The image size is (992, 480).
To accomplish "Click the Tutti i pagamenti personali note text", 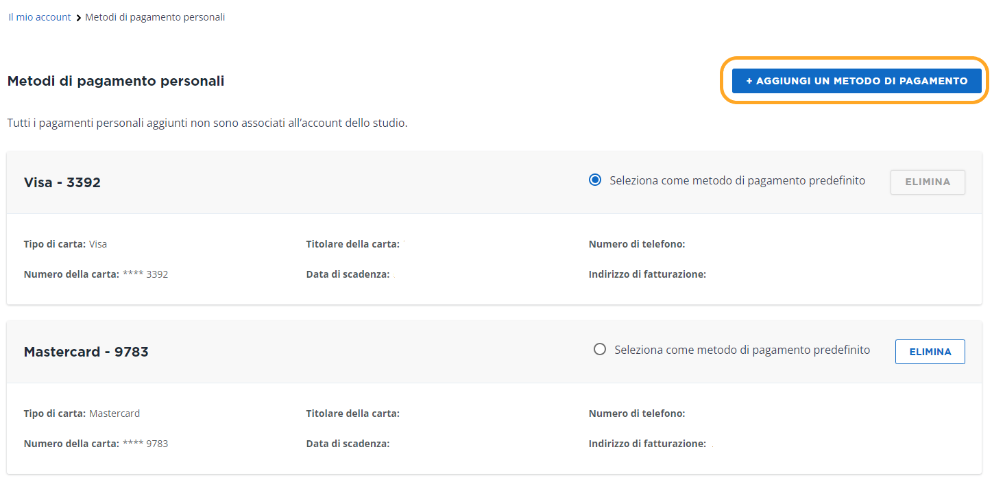I will 208,124.
